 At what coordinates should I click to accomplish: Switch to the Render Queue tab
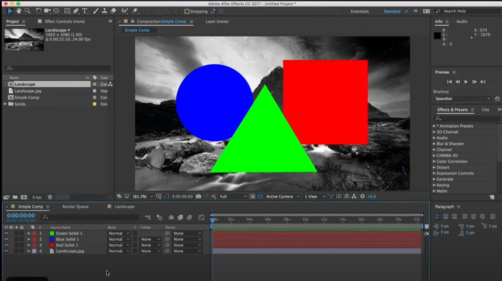75,207
